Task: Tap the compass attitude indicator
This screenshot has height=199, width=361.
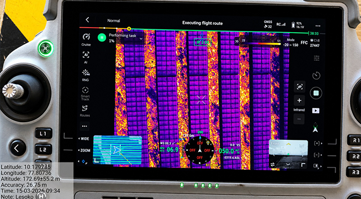Action: pyautogui.click(x=200, y=150)
